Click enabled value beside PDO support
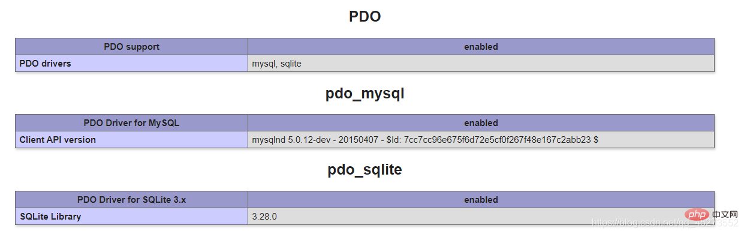 [481, 46]
